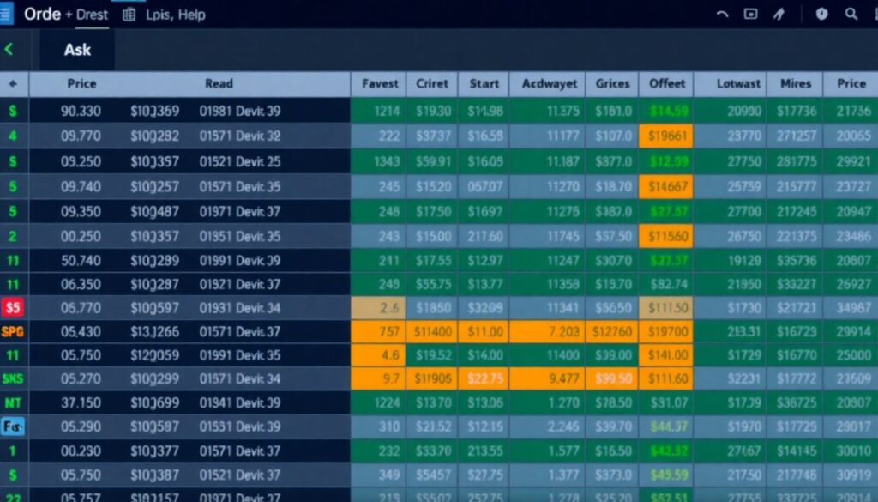Click the green back chevron arrow
The width and height of the screenshot is (878, 502).
pyautogui.click(x=9, y=50)
